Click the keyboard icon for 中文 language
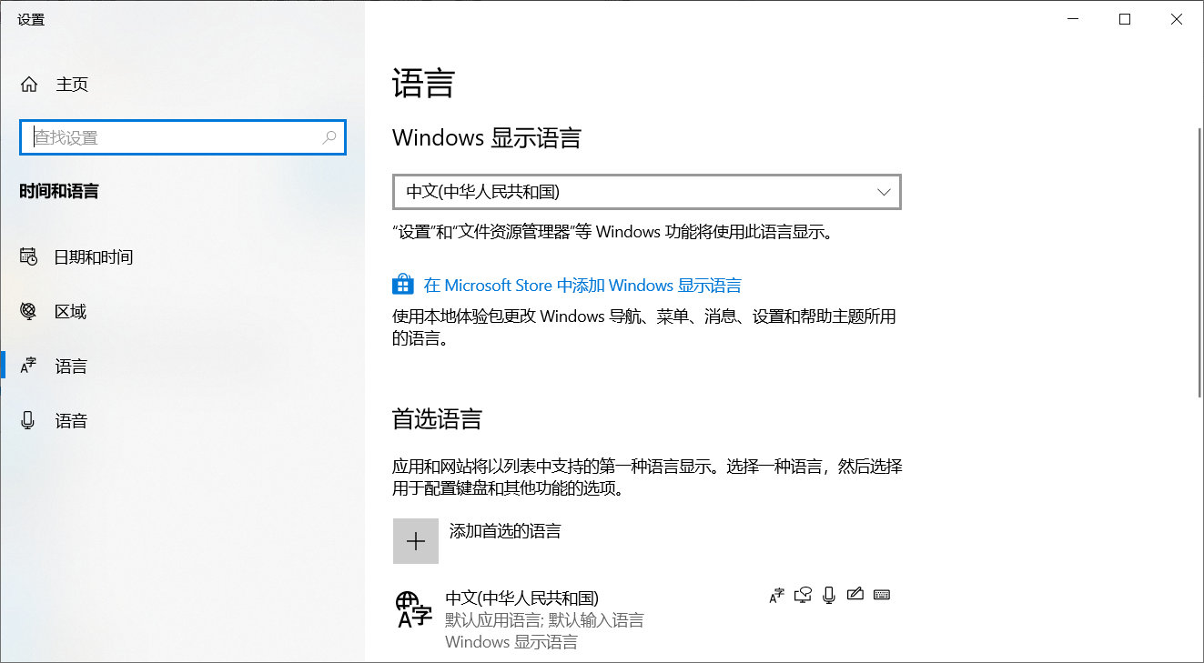 point(881,594)
